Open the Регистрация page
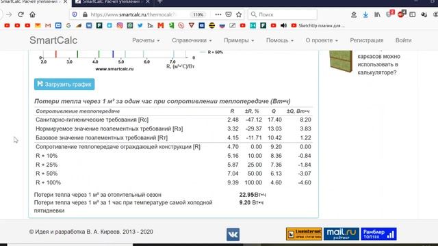The height and width of the screenshot is (246, 438). (367, 40)
